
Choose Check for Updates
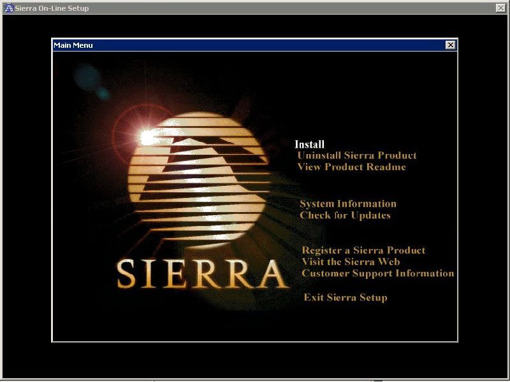345,215
